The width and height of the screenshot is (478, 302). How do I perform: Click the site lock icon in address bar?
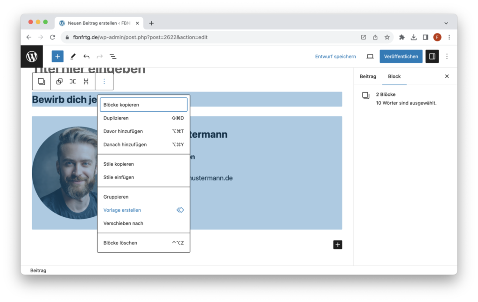[x=67, y=37]
